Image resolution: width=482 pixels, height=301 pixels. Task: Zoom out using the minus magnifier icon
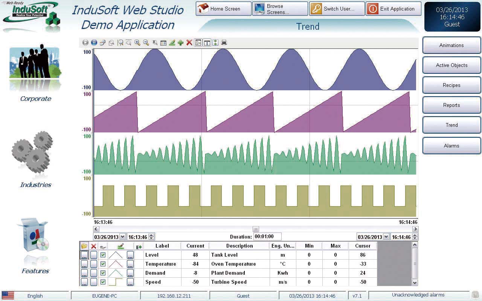click(146, 43)
